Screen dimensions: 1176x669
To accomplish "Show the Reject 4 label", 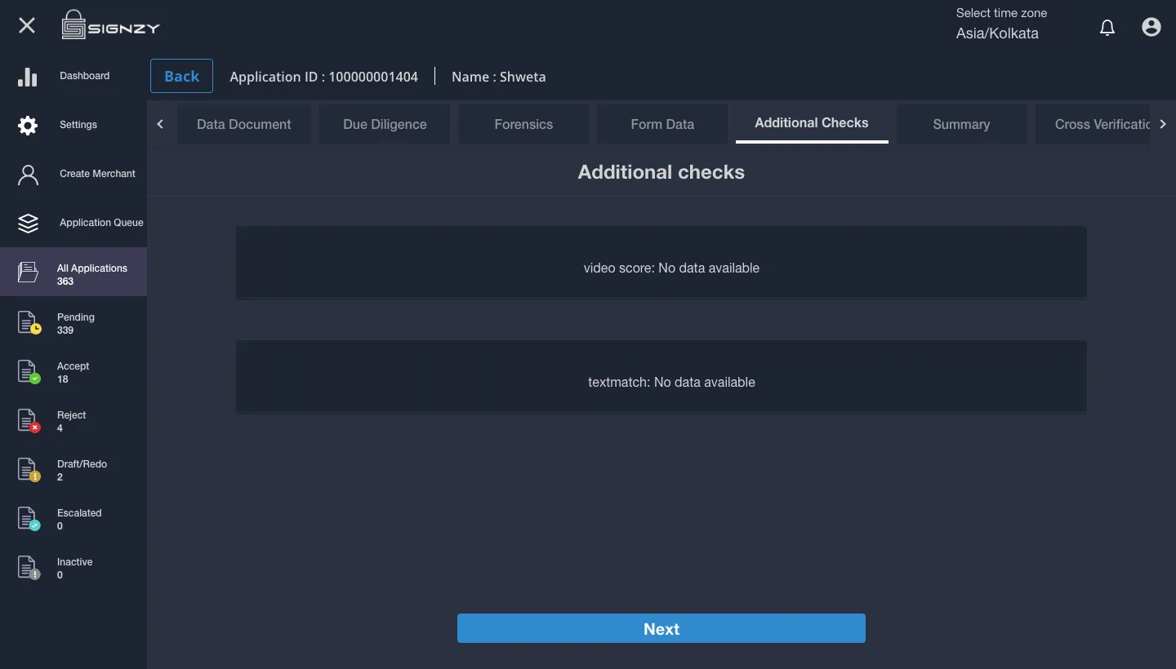I will (x=71, y=422).
